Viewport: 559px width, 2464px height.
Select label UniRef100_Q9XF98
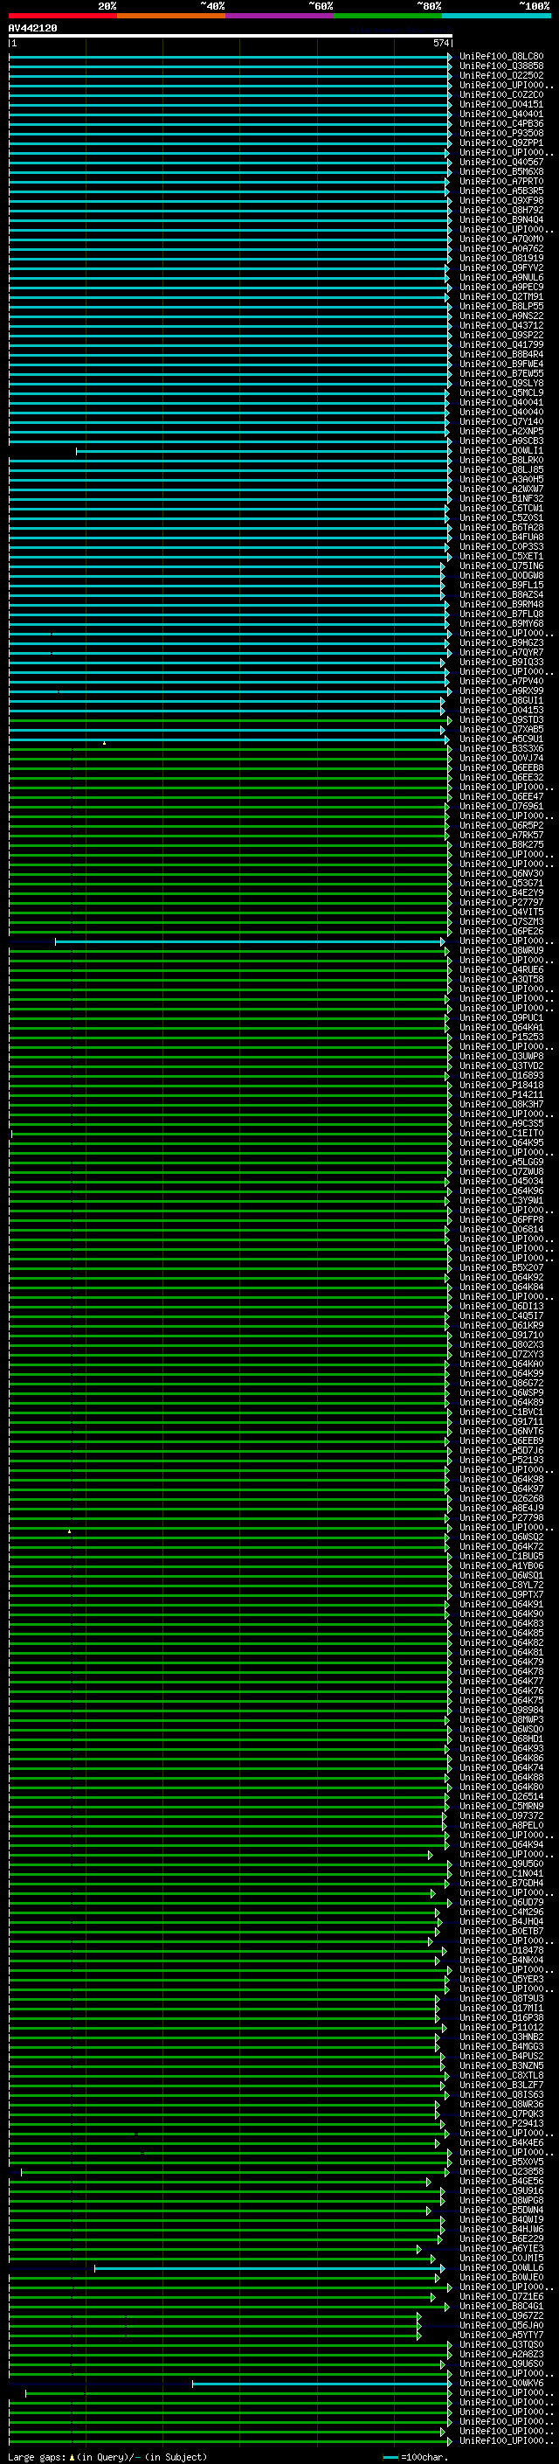501,200
